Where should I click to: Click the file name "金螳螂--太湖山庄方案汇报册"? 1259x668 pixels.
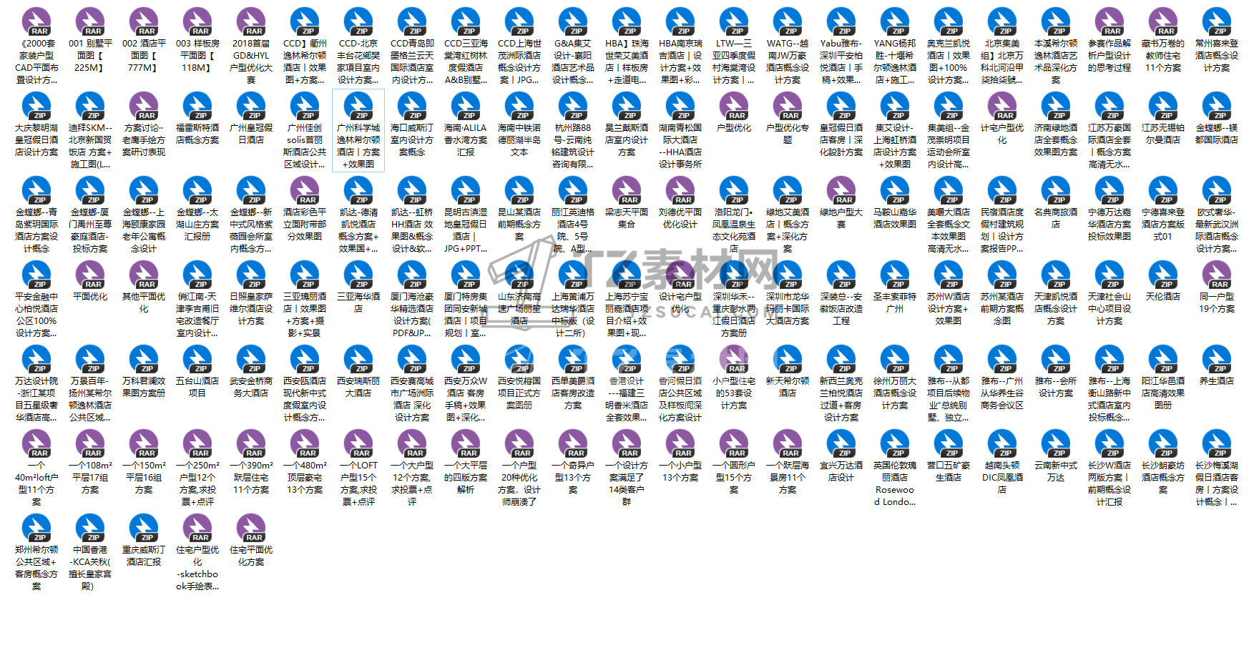point(197,225)
